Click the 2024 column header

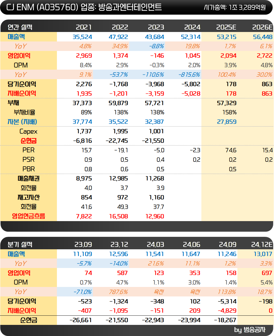(x=192, y=27)
